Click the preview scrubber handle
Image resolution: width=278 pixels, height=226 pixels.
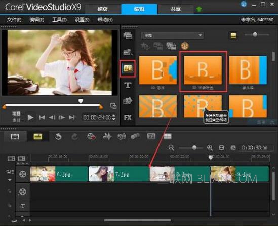click(81, 101)
